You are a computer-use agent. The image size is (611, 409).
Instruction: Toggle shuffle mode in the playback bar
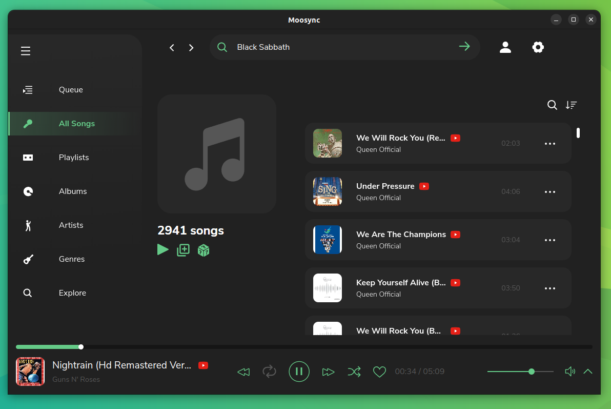coord(354,371)
